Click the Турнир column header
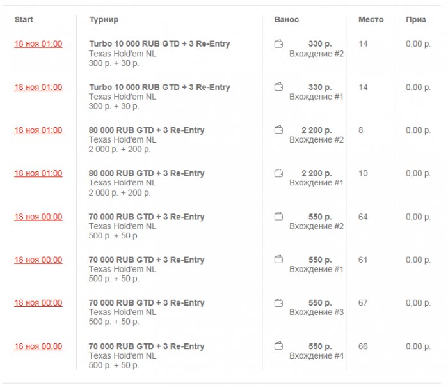The image size is (448, 388). (x=103, y=20)
